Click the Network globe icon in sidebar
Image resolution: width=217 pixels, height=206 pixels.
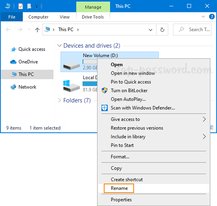pyautogui.click(x=13, y=87)
